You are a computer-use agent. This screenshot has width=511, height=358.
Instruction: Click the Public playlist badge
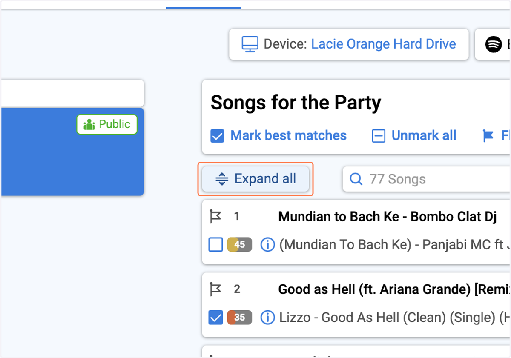107,124
